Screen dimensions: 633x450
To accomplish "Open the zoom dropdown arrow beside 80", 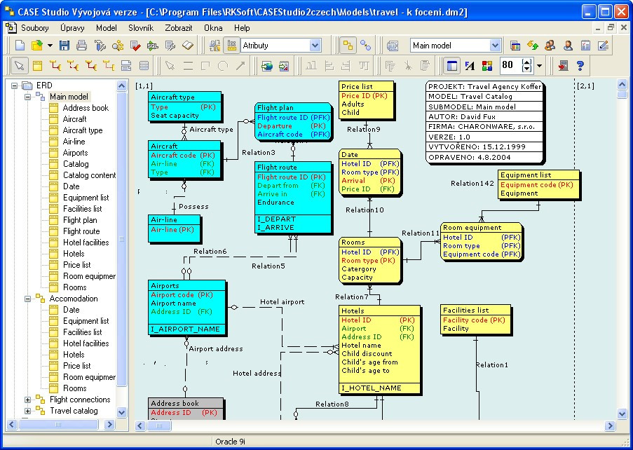I will [x=539, y=65].
